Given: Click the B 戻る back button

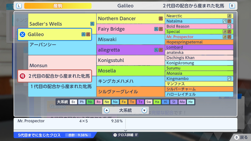Looking at the screenshot, I should 241,137.
